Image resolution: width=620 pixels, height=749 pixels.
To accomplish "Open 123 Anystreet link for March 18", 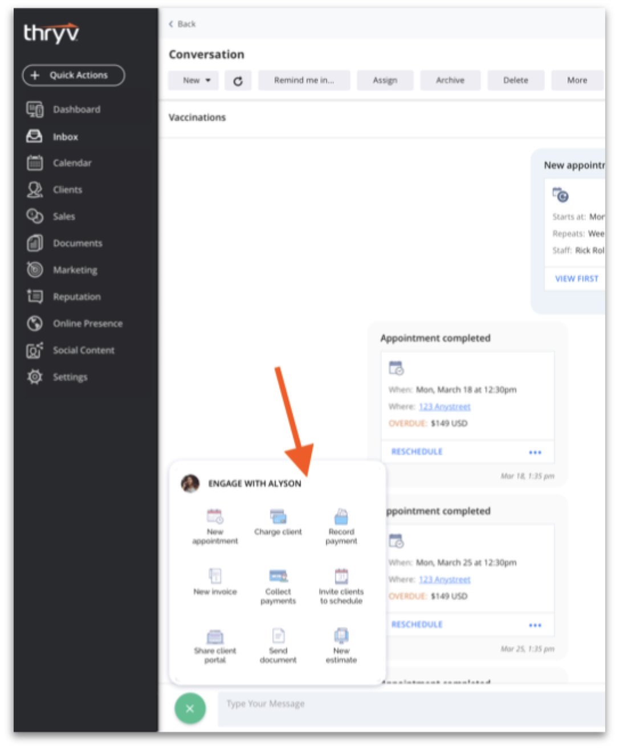I will pyautogui.click(x=444, y=406).
